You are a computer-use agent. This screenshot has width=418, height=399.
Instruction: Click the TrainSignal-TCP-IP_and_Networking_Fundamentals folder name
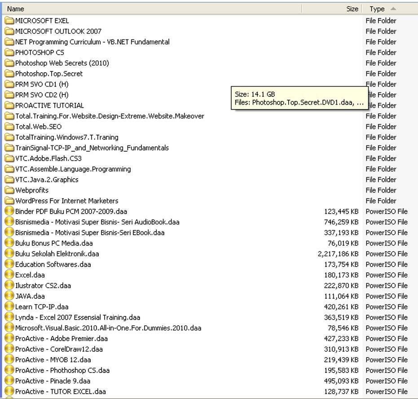pyautogui.click(x=92, y=148)
